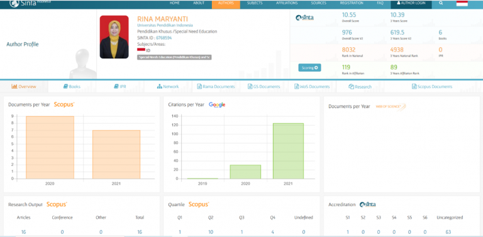Screen dimensions: 483x237
Task: Click the 2021 citations bar
Action: tap(288, 151)
